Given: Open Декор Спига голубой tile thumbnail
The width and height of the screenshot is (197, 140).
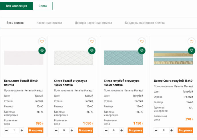Looking at the screenshot, I should (173, 58).
